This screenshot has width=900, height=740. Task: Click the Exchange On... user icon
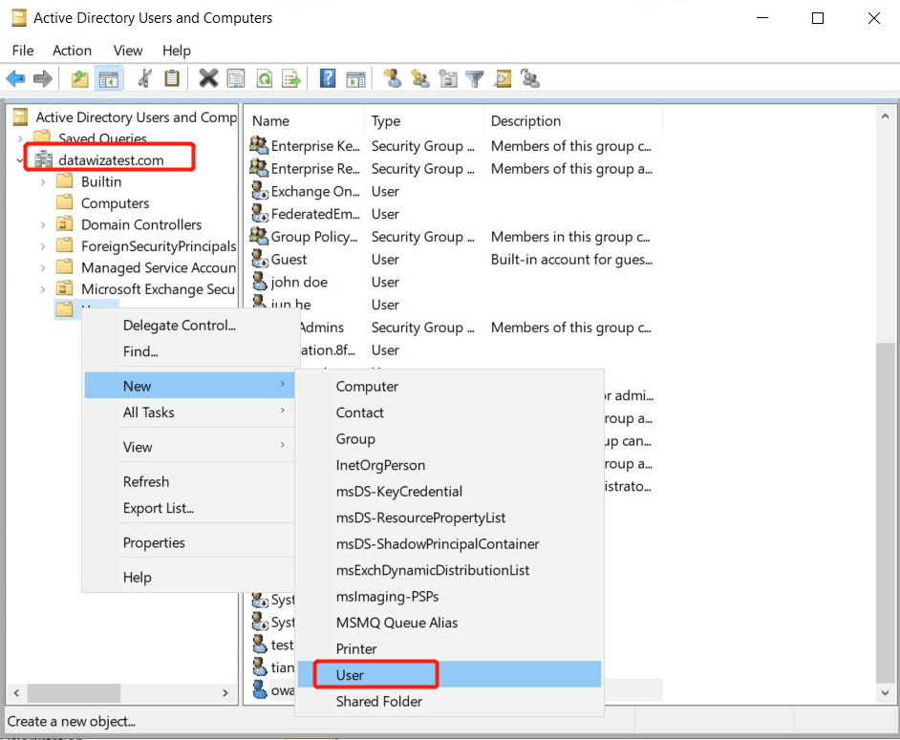point(260,191)
